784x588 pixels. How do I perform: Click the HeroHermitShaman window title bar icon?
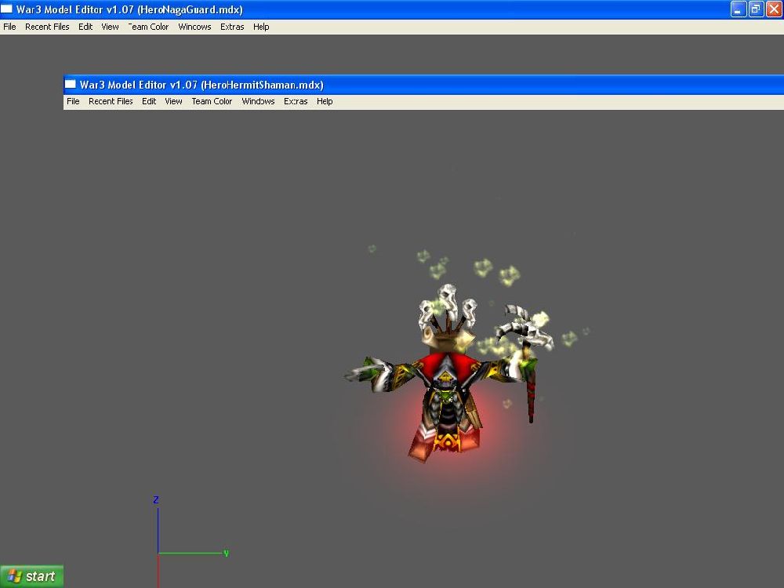tap(71, 85)
